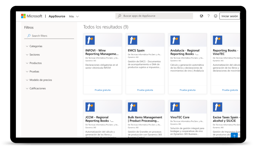Click Prueba gratuita under EMCS Spain
263x151 pixels.
click(145, 90)
